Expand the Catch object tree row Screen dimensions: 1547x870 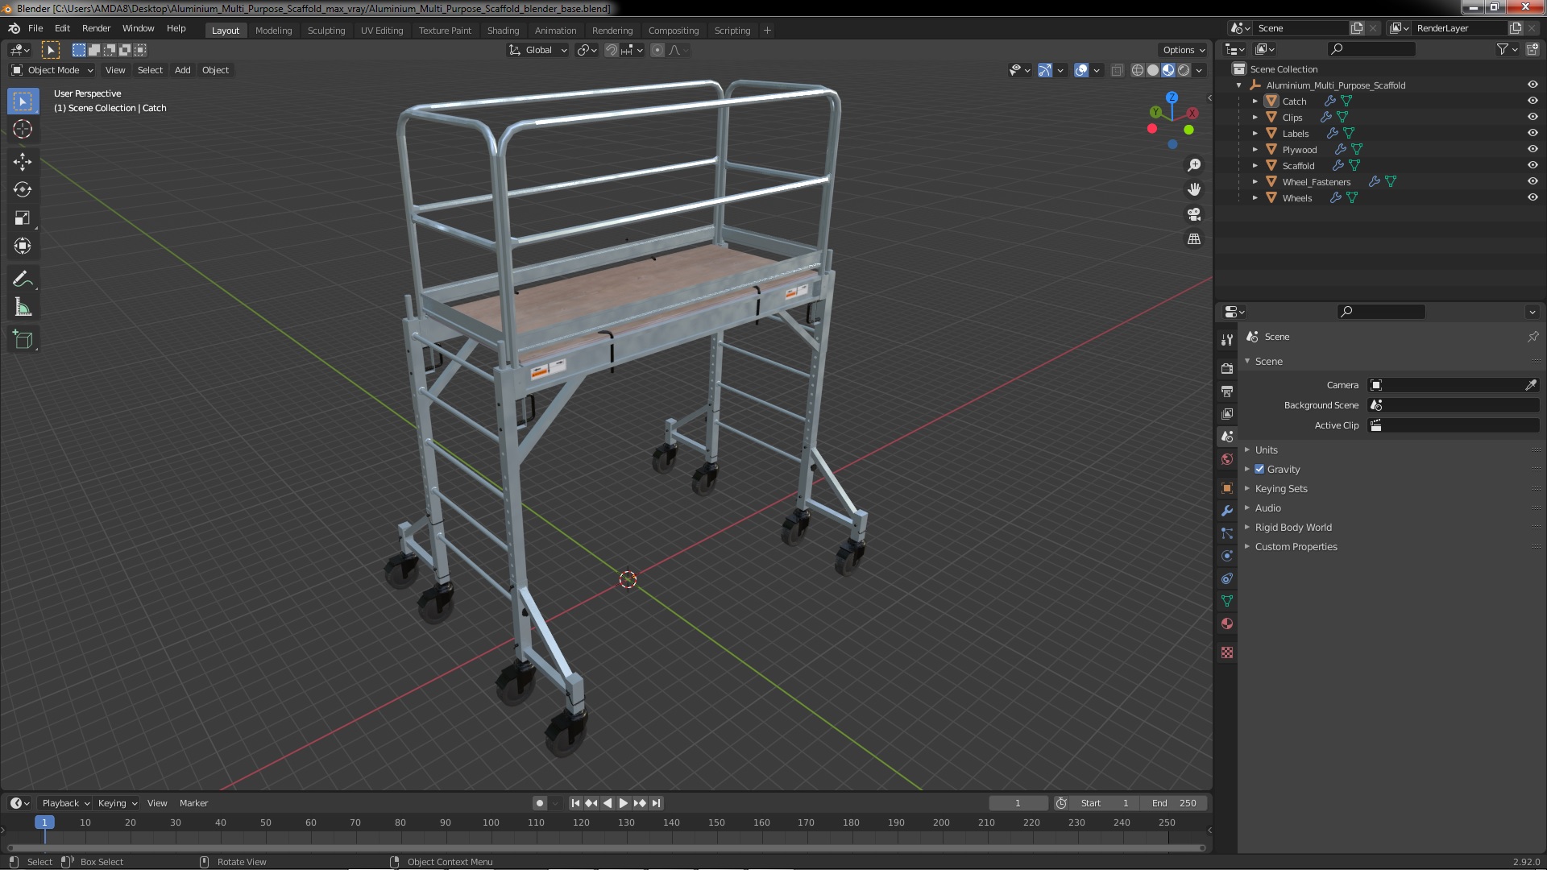point(1255,101)
